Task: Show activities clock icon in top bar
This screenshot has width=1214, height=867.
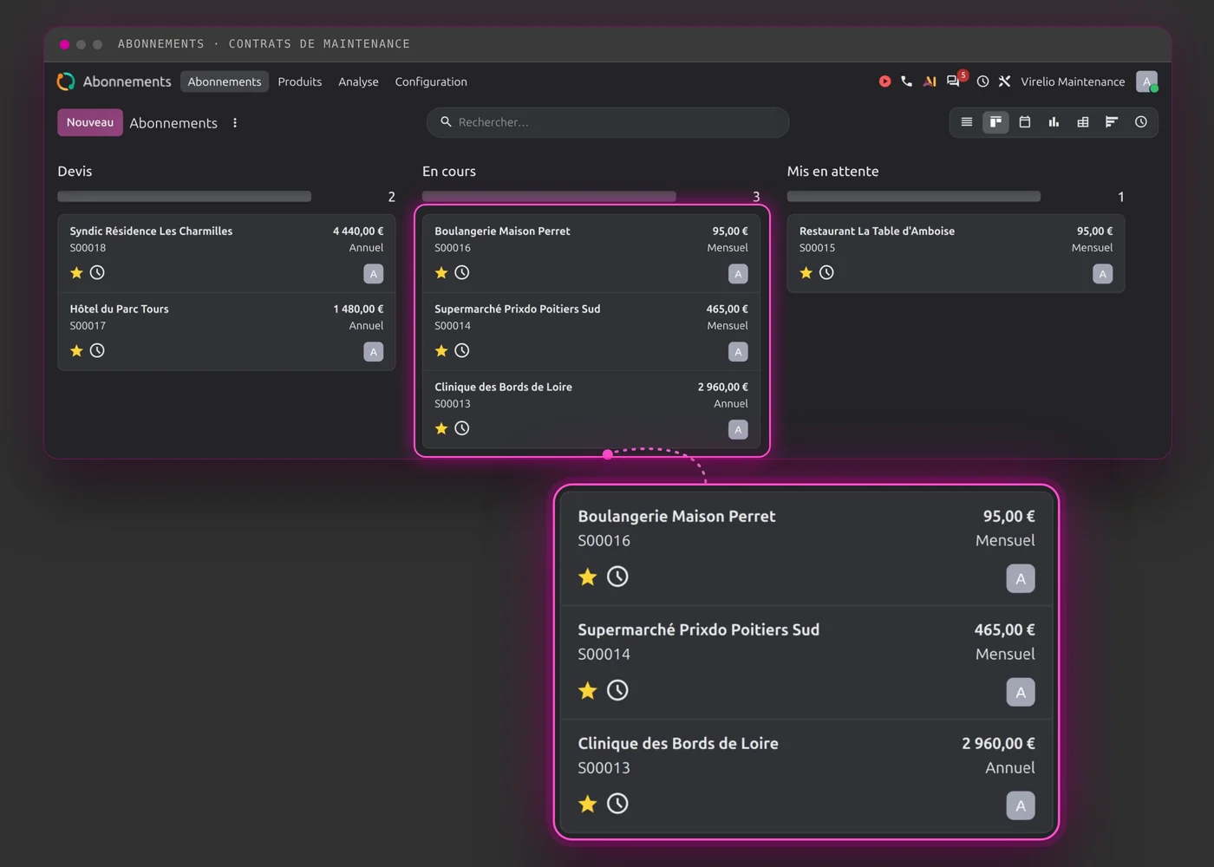Action: click(982, 81)
